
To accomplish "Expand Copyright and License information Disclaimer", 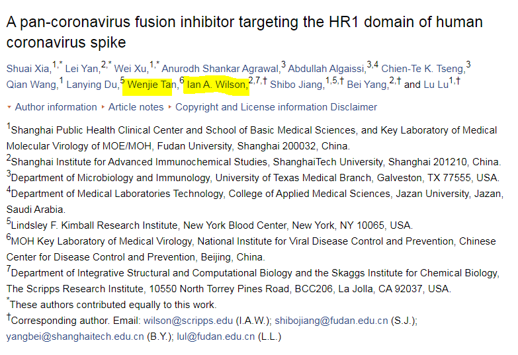I will coord(276,106).
